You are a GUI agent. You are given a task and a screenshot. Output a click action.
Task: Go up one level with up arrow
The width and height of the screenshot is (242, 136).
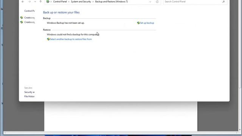(40, 2)
